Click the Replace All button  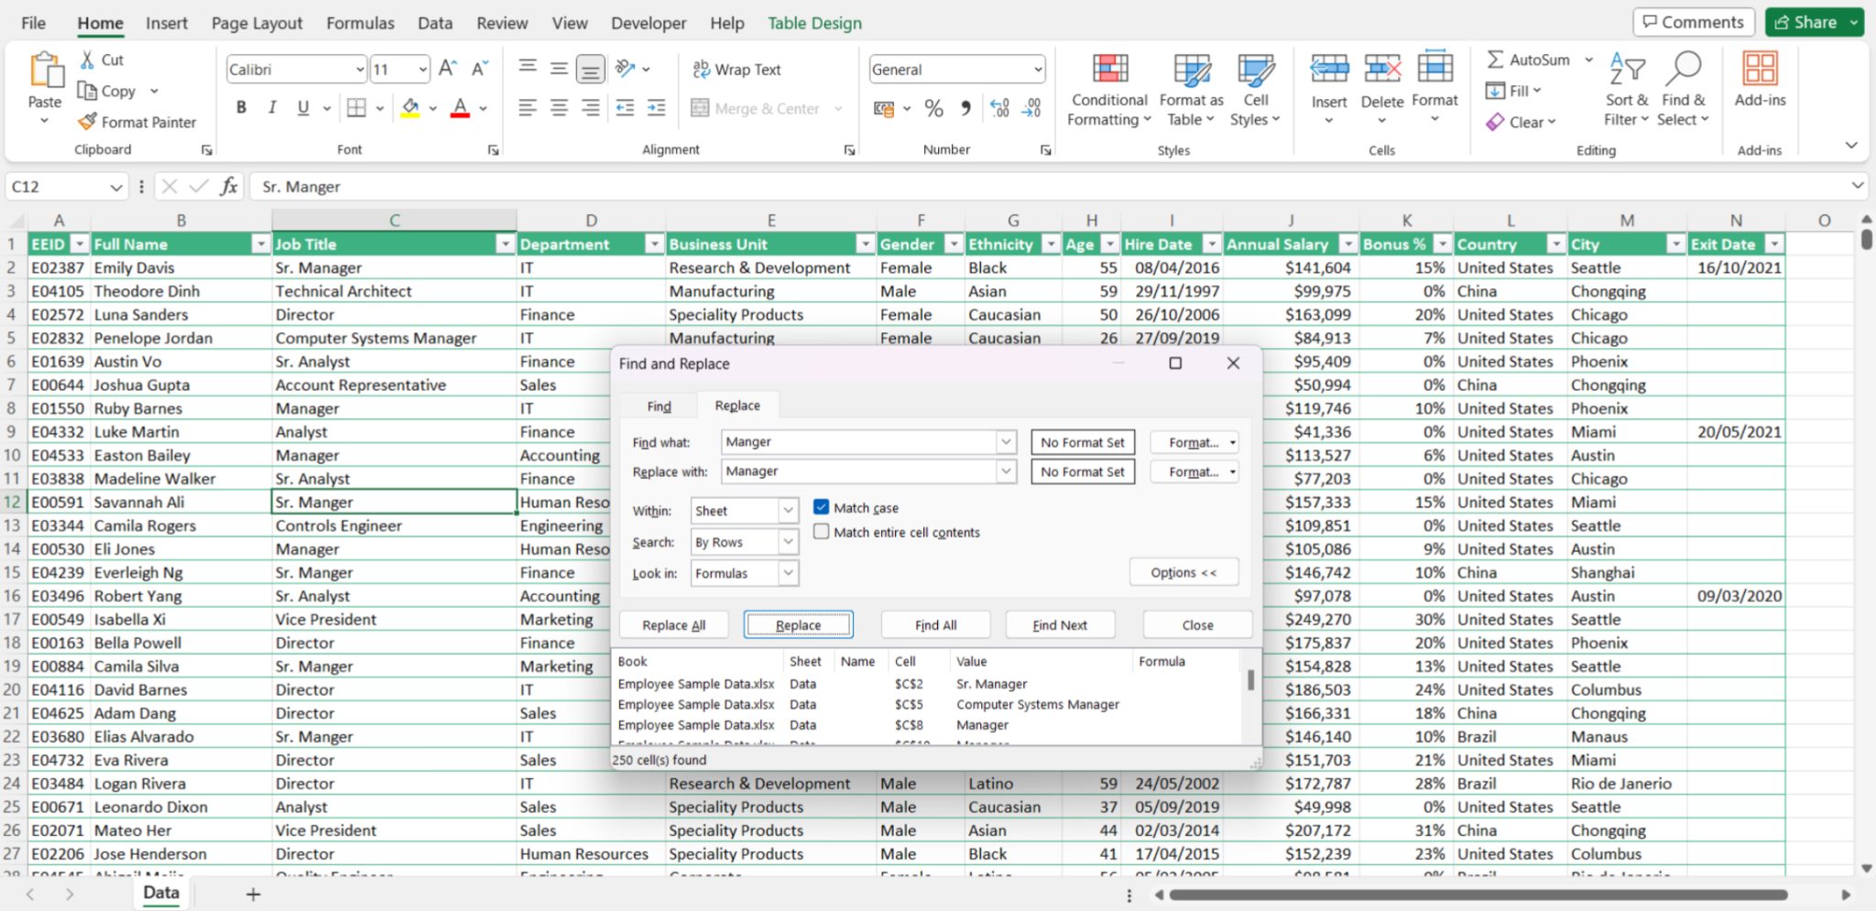tap(673, 624)
